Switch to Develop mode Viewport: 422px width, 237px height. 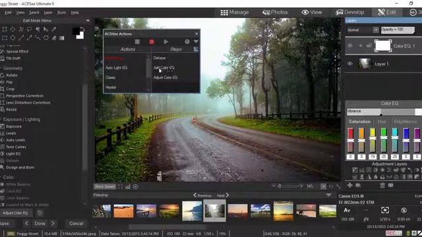click(350, 13)
